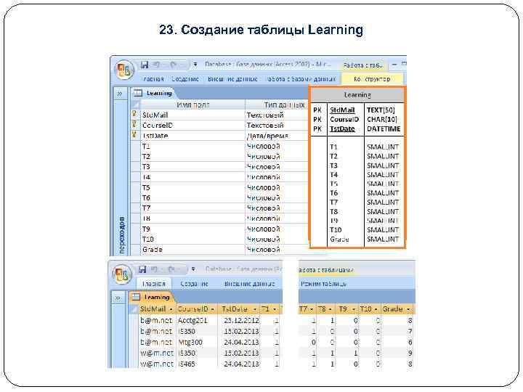Open CourseID column filter dropdown
523x392 pixels.
click(x=213, y=310)
